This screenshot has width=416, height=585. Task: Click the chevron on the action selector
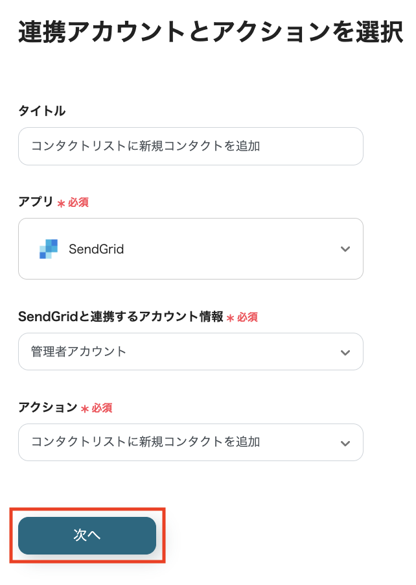tap(345, 442)
